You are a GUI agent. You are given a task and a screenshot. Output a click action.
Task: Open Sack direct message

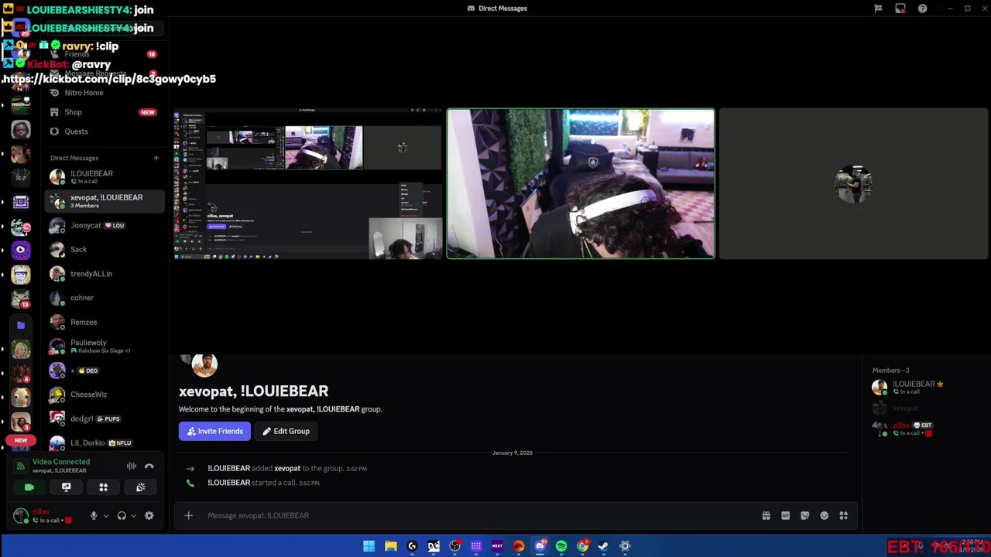(x=104, y=249)
